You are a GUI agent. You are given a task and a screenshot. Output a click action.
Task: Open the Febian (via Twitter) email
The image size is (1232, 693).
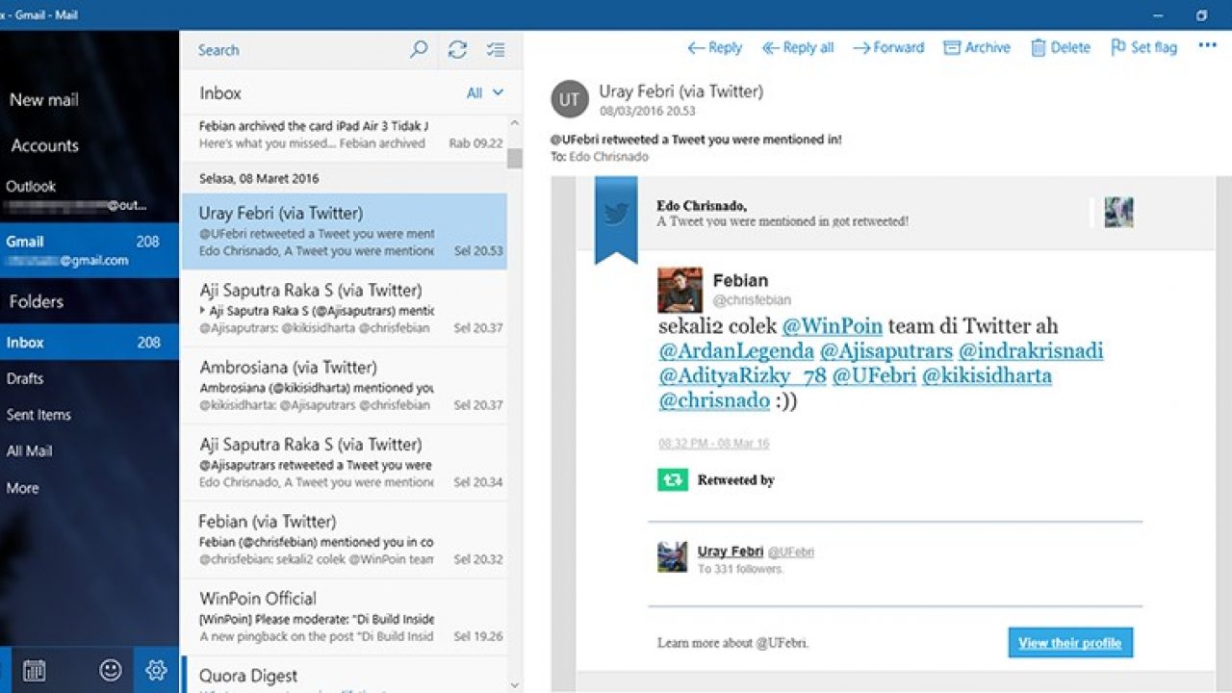[x=344, y=540]
